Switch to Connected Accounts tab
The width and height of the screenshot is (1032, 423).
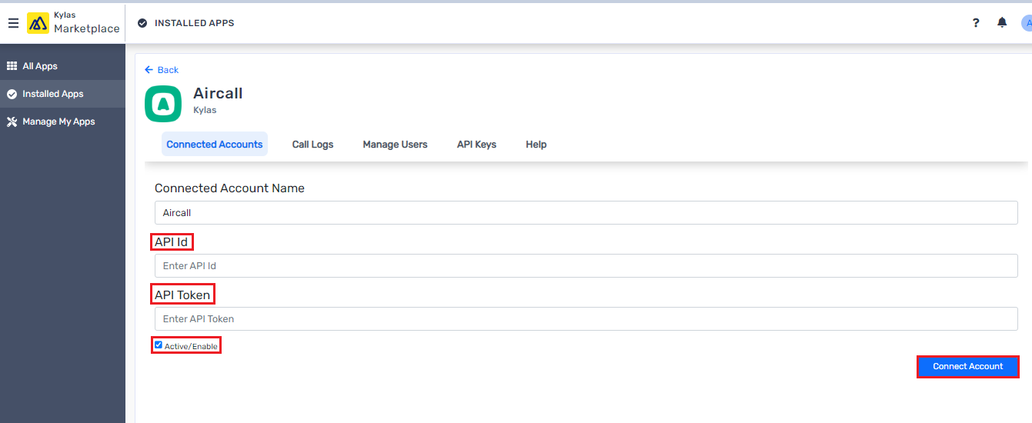215,145
